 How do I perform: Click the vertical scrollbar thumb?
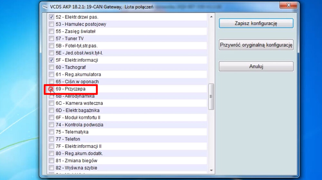tap(211, 96)
